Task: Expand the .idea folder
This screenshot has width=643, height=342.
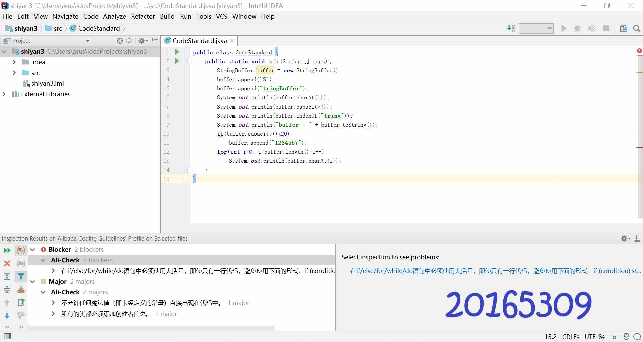Action: pyautogui.click(x=14, y=62)
